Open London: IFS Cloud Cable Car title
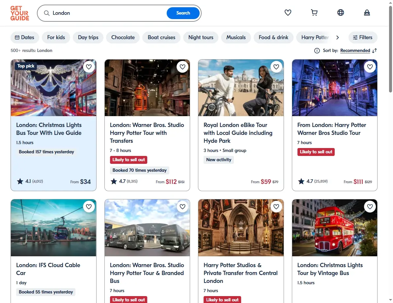 coord(48,269)
